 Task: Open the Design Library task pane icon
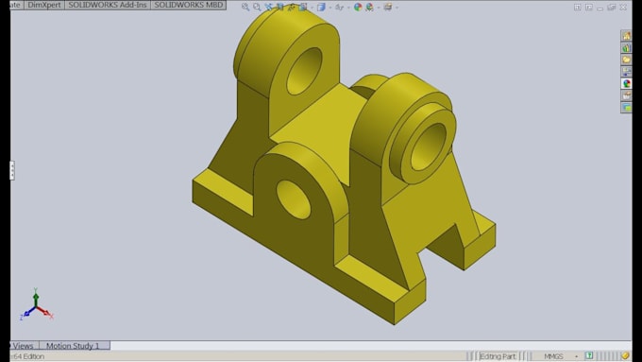[x=626, y=47]
